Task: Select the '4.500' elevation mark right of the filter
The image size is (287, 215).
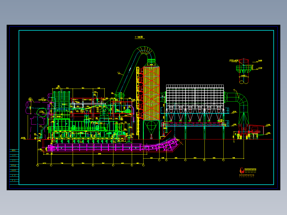Action: [235, 125]
